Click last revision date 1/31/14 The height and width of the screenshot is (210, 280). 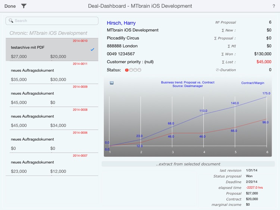click(252, 170)
